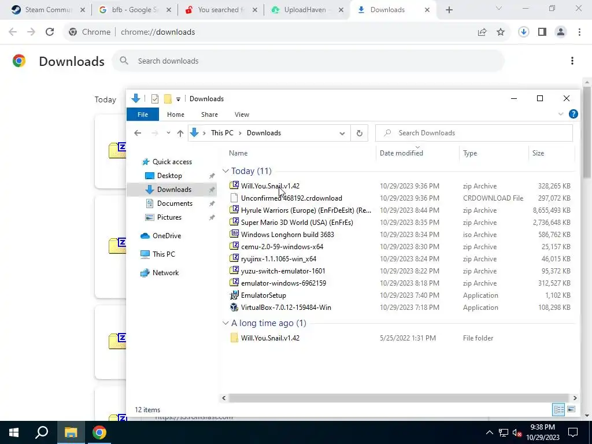Click the Chrome reload page icon

point(50,32)
